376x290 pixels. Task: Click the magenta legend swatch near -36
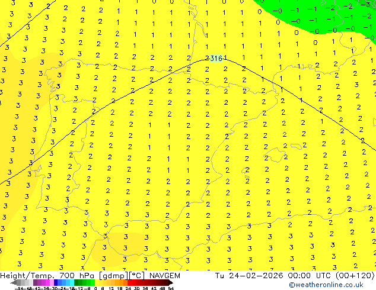pyautogui.click(x=47, y=282)
